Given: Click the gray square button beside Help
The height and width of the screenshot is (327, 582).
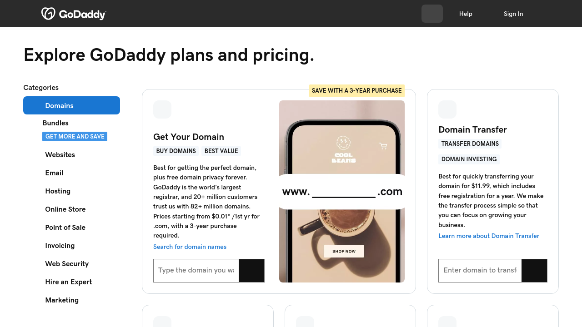Looking at the screenshot, I should 432,14.
